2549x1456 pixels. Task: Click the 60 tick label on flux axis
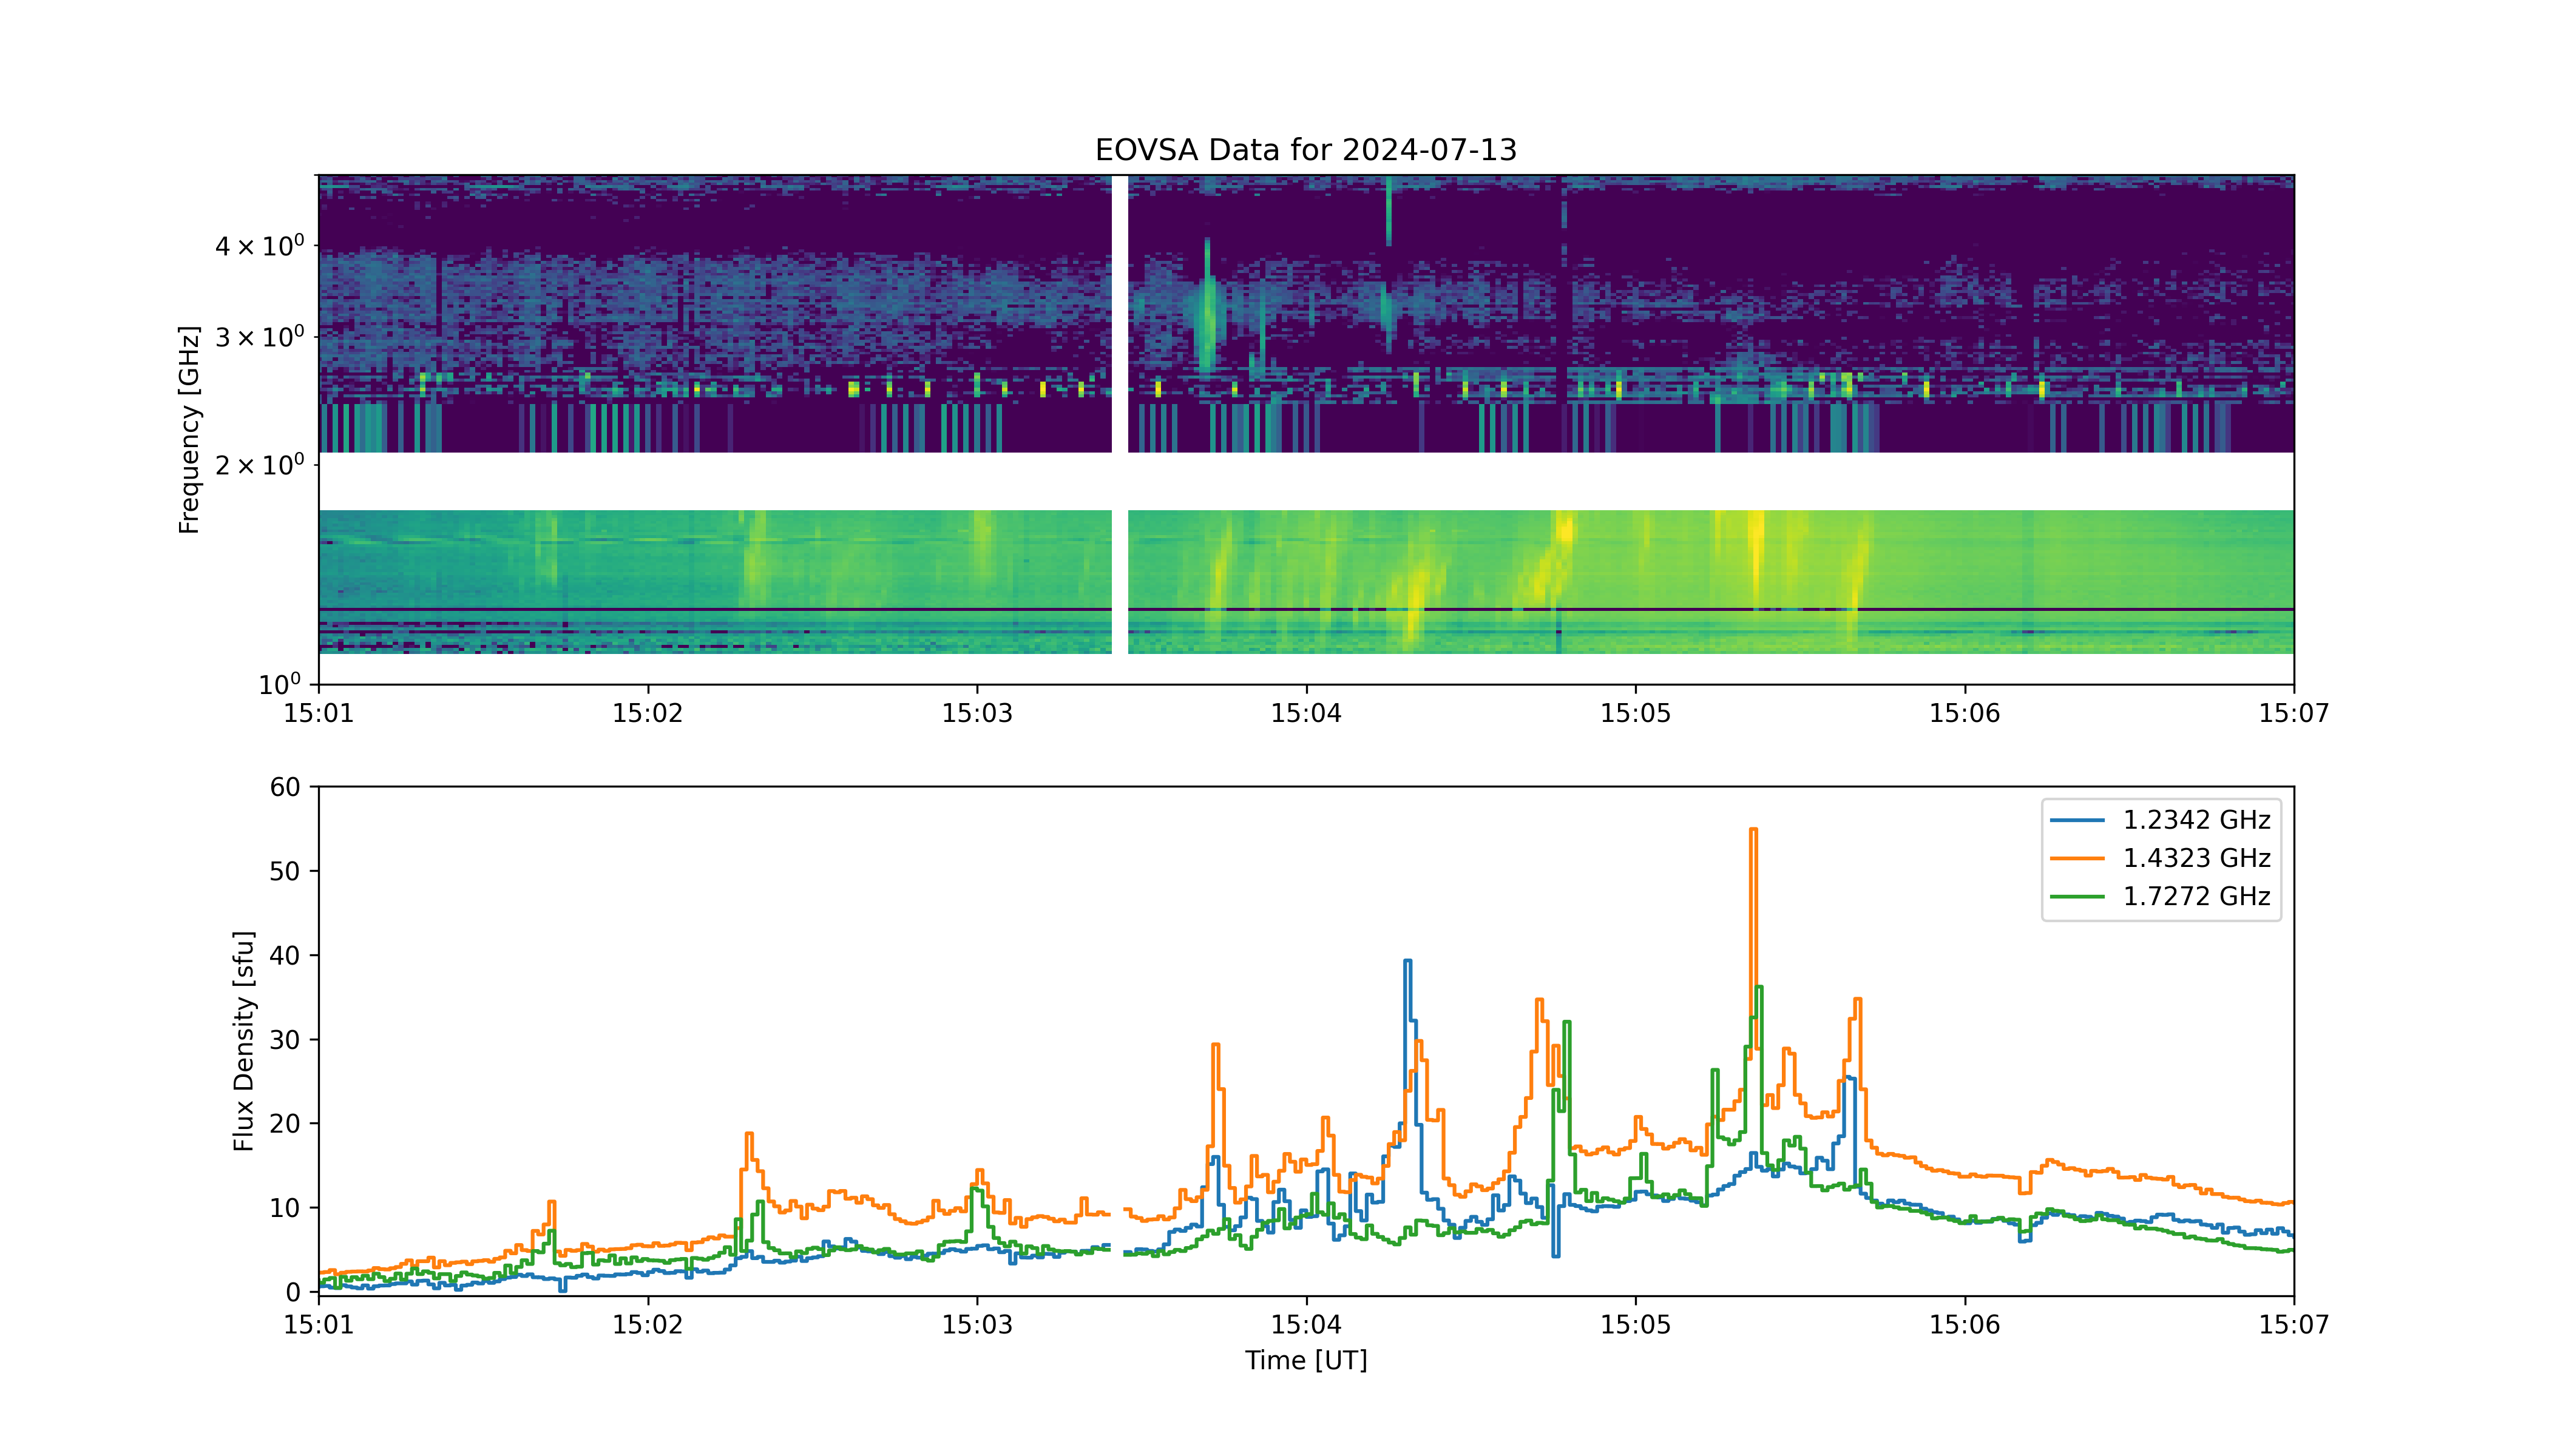285,788
